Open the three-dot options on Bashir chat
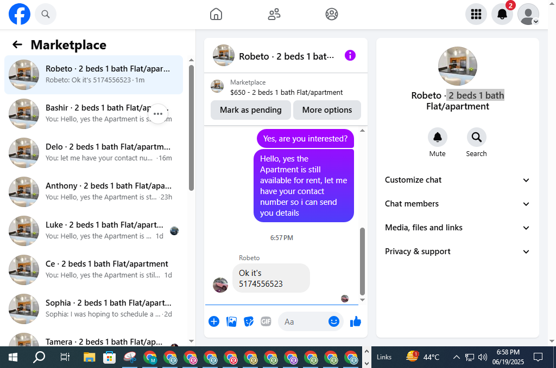 (158, 114)
